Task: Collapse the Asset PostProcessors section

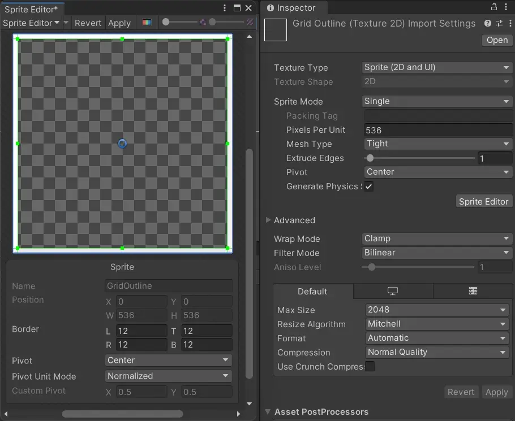Action: (268, 411)
